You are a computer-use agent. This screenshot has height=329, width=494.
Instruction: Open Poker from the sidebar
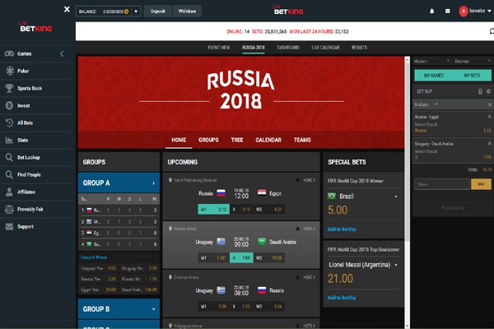23,72
